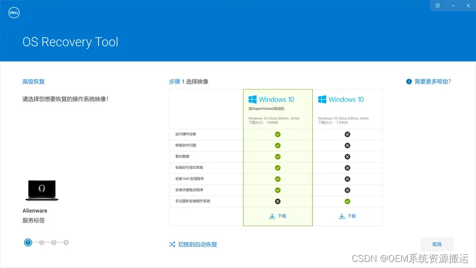Image resolution: width=476 pixels, height=268 pixels.
Task: Close the OS Recovery Tool window
Action: (x=468, y=6)
